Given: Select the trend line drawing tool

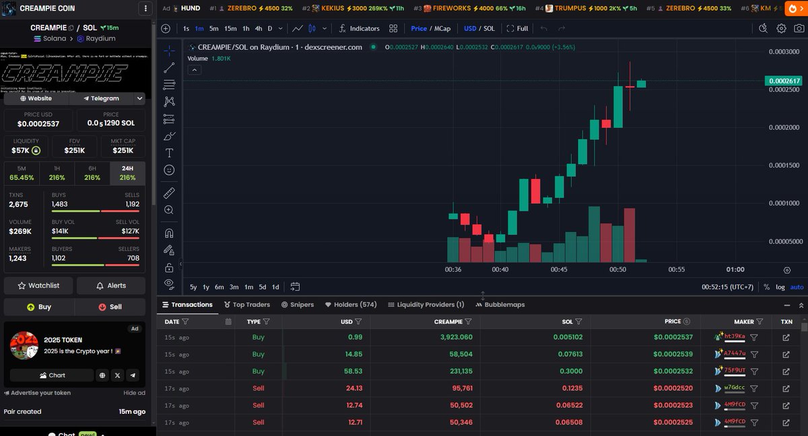Looking at the screenshot, I should tap(169, 67).
